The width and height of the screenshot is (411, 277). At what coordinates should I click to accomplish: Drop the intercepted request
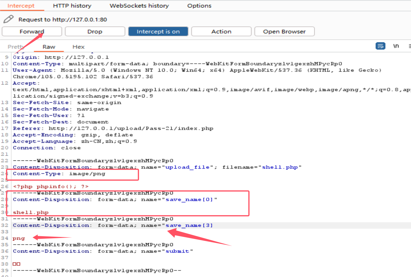[x=95, y=32]
